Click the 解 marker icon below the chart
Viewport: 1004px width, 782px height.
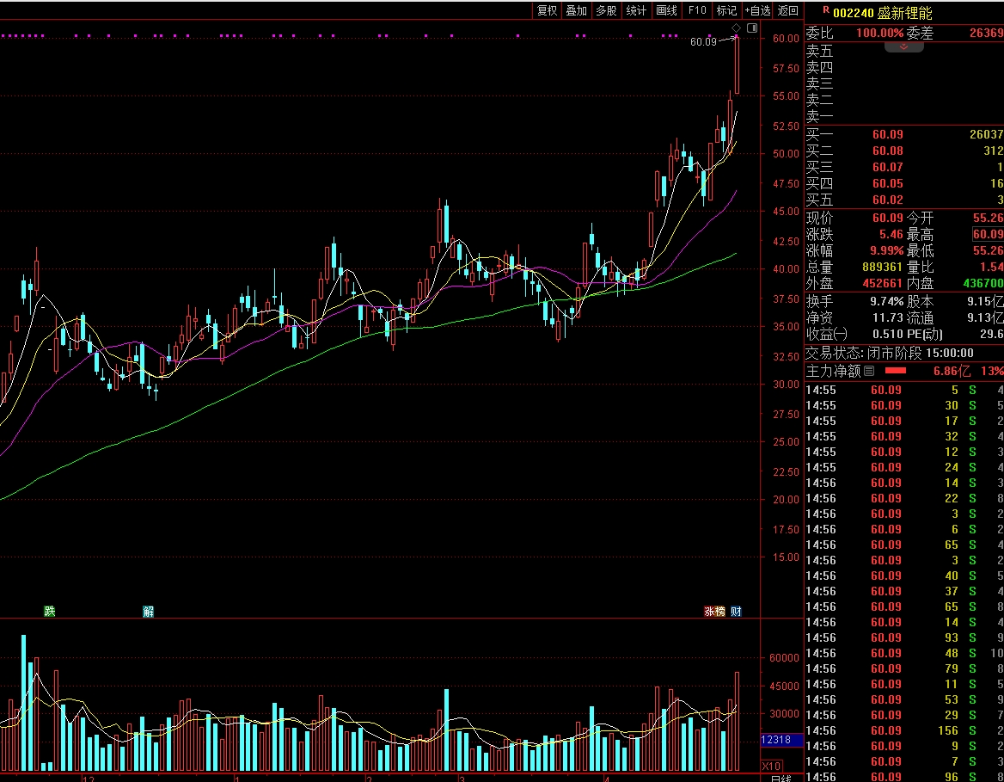[x=149, y=612]
